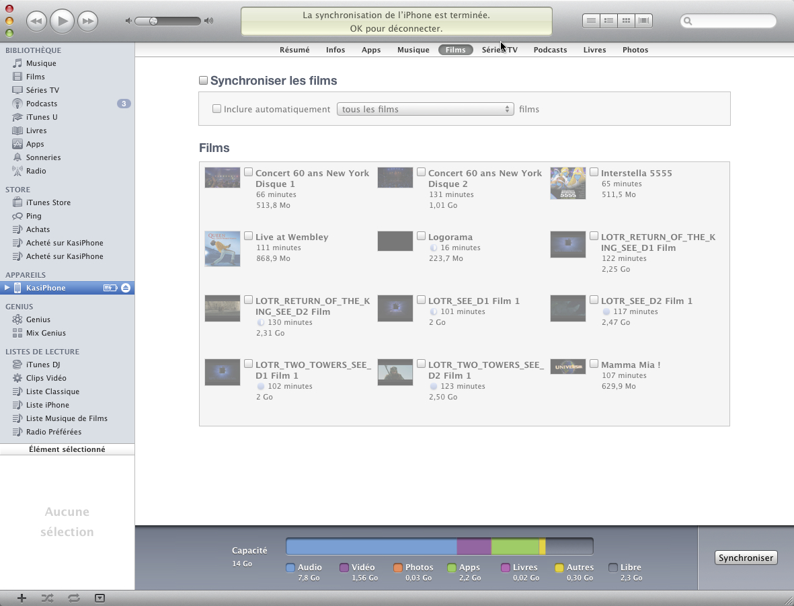
Task: Tick the Interstella 5555 film checkbox
Action: 594,172
